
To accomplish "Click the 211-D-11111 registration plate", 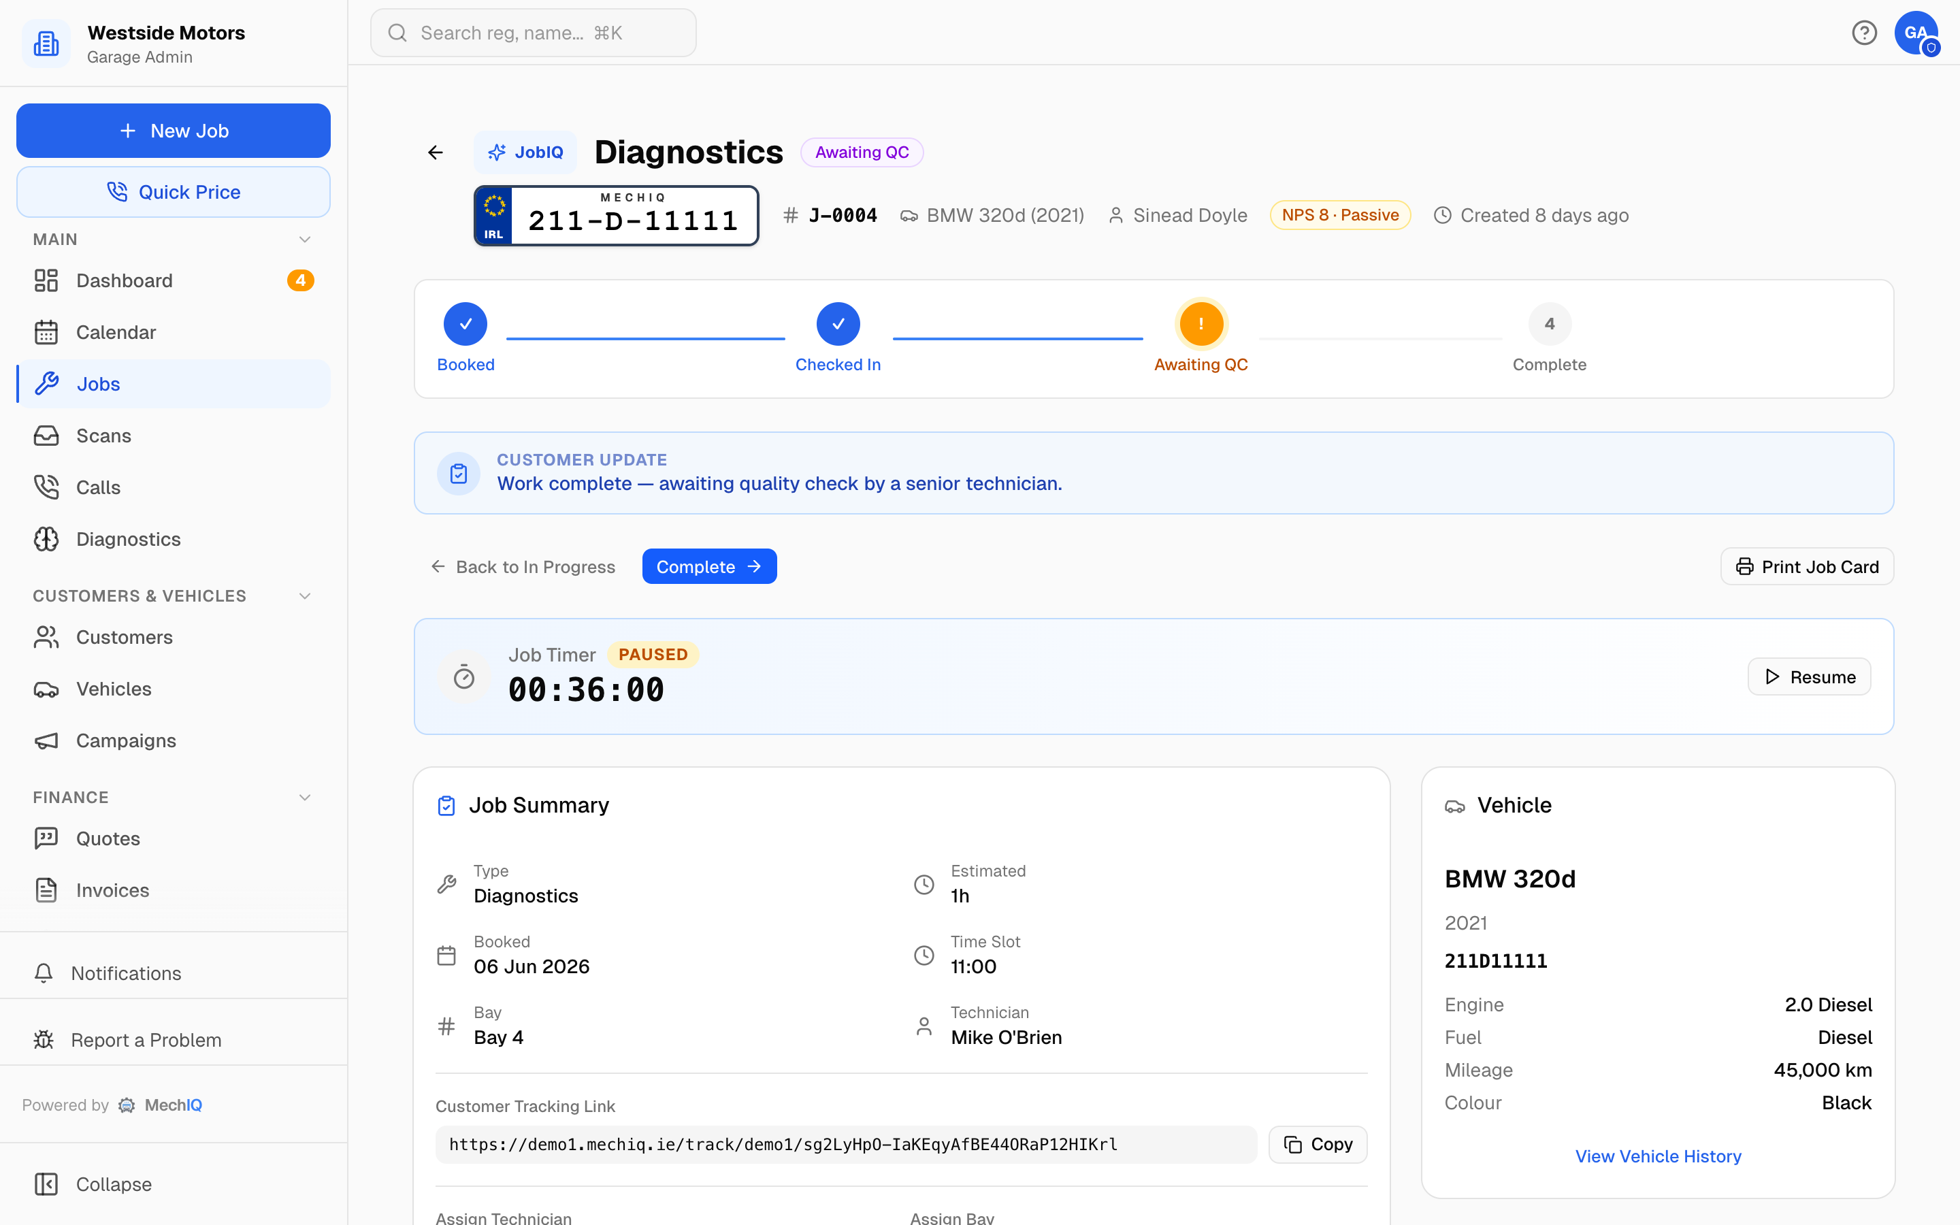I will 617,216.
